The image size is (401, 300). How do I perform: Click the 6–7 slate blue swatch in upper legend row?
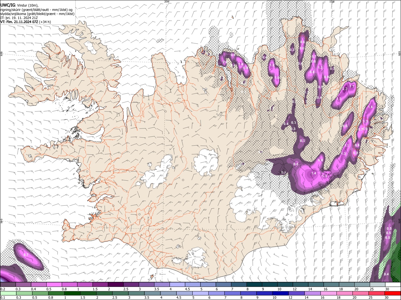[x=223, y=285]
